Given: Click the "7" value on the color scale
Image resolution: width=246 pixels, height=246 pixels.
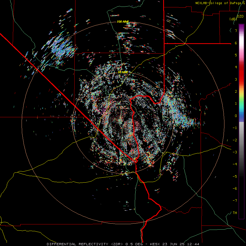Looking at the screenshot, I should point(236,31).
